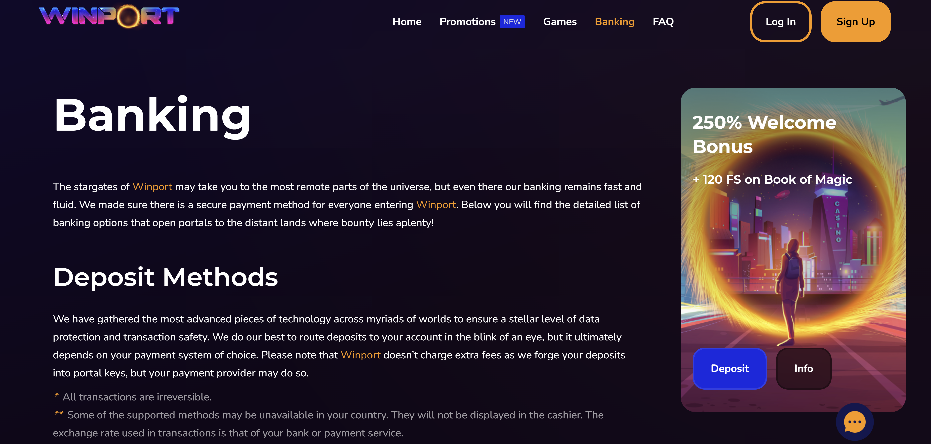
Task: Go to the Home page
Action: (x=407, y=22)
